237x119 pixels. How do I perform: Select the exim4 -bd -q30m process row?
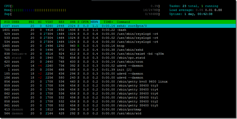pyautogui.click(x=118, y=54)
